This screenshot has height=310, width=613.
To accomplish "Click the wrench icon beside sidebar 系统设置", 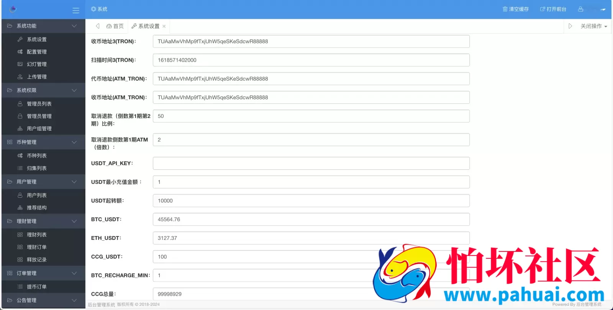I will [x=20, y=39].
